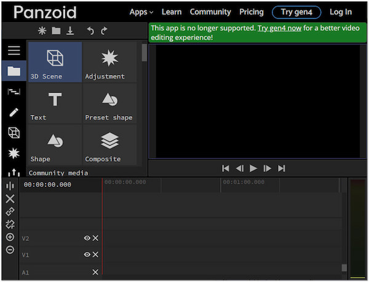Click the new project asterisk icon

click(42, 31)
